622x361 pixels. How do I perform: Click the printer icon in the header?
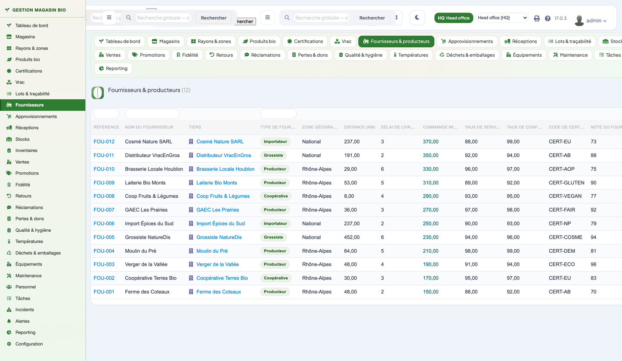[x=537, y=18]
